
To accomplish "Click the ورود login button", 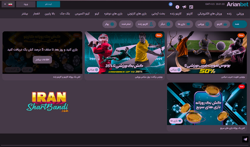I will [x=26, y=4].
